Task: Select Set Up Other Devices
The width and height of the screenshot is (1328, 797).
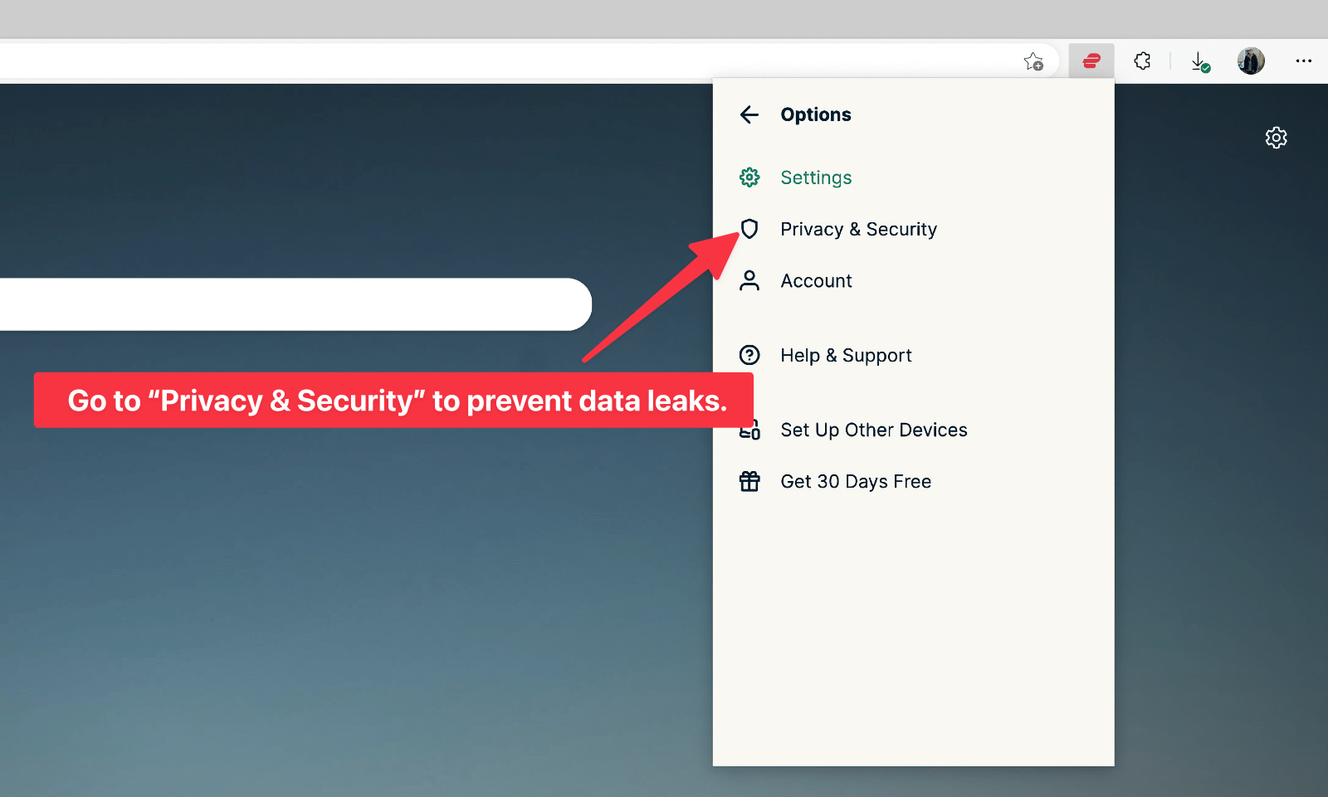Action: tap(873, 430)
